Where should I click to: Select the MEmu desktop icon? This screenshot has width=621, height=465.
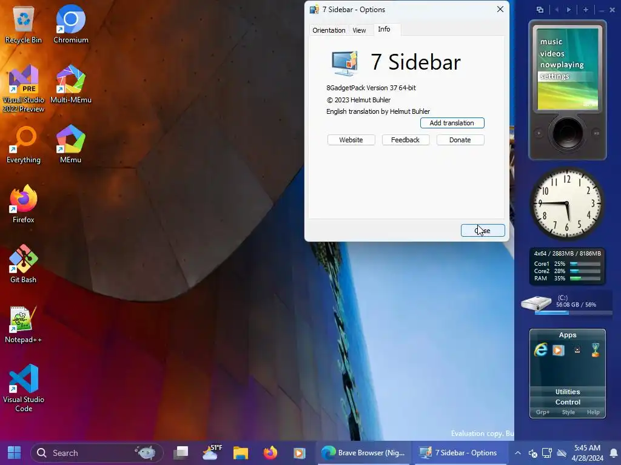70,144
